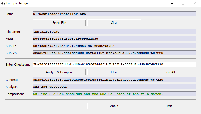Select the MD5 hash output field
The image size is (201, 114).
pyautogui.click(x=114, y=39)
